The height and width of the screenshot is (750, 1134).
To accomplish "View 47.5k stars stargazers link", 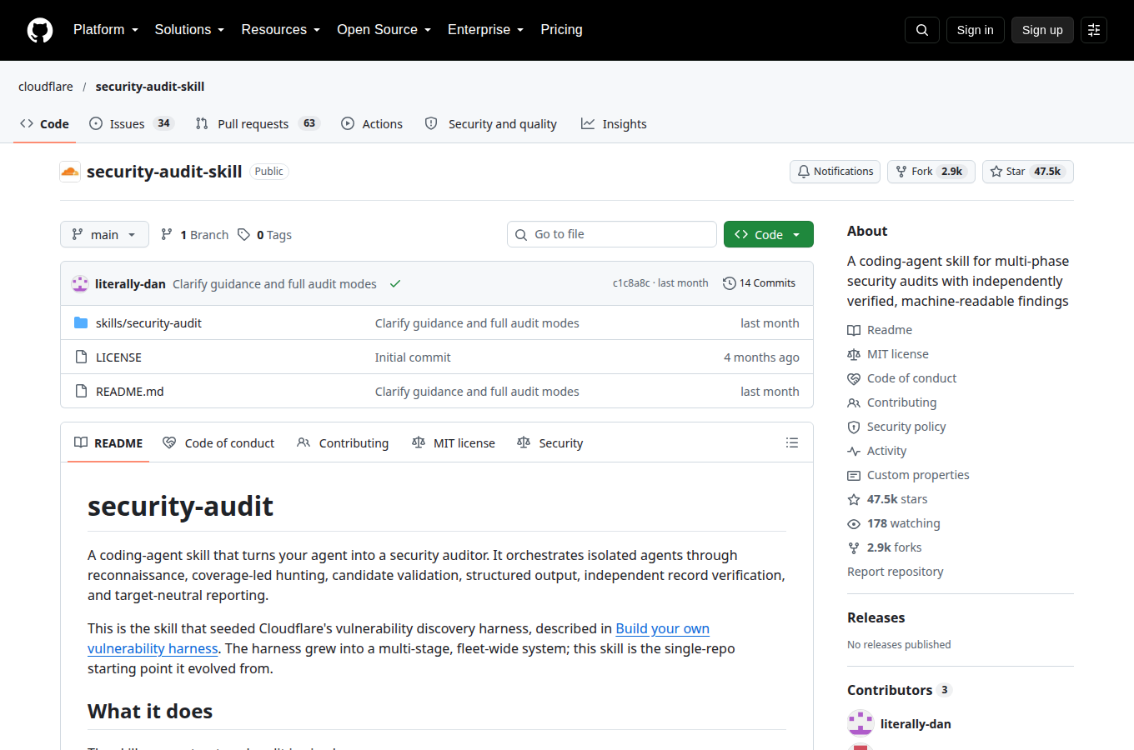I will pyautogui.click(x=888, y=499).
